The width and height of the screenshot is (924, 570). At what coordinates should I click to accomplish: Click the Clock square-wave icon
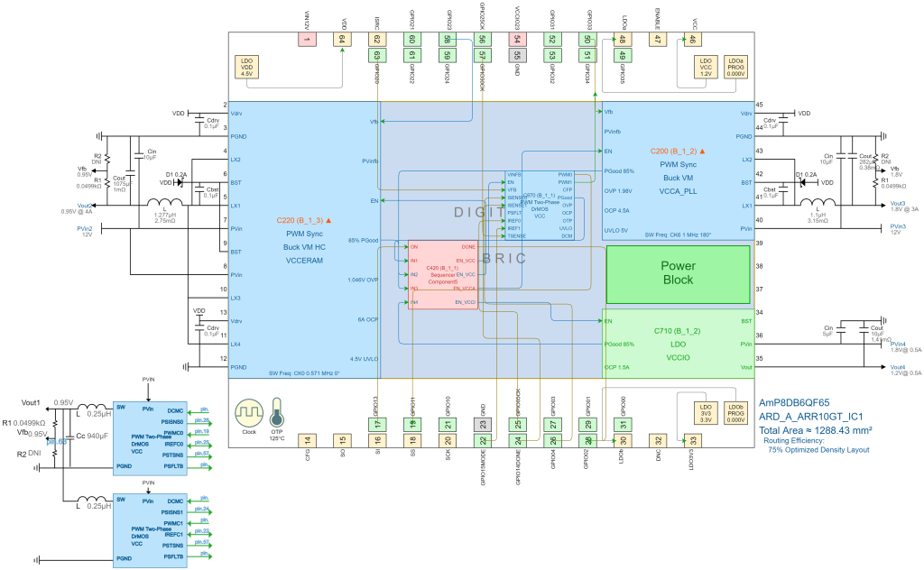[x=249, y=413]
